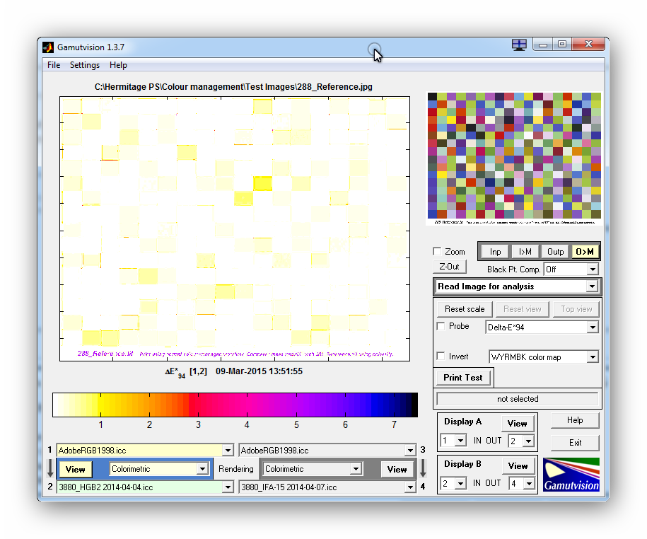
Task: Select the O>M display mode button
Action: point(585,251)
